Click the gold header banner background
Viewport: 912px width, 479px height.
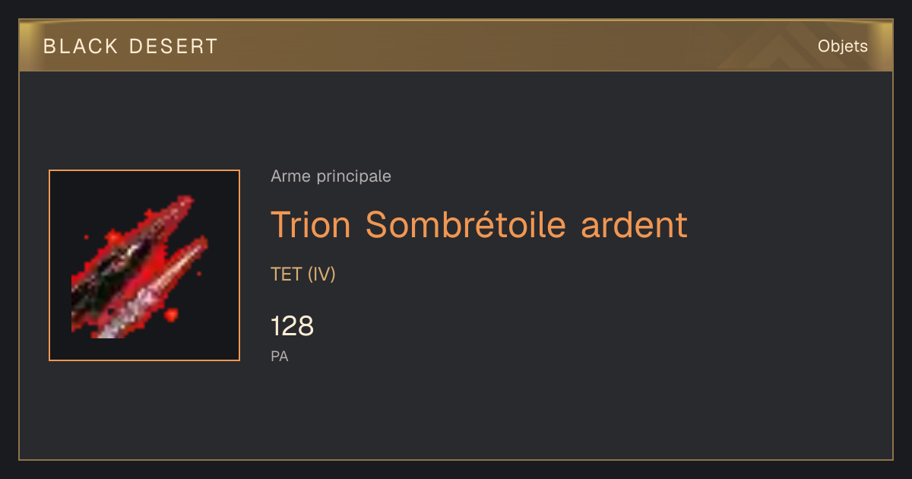(x=456, y=46)
